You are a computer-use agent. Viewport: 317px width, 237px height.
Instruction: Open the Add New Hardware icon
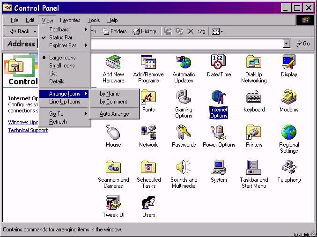113,62
